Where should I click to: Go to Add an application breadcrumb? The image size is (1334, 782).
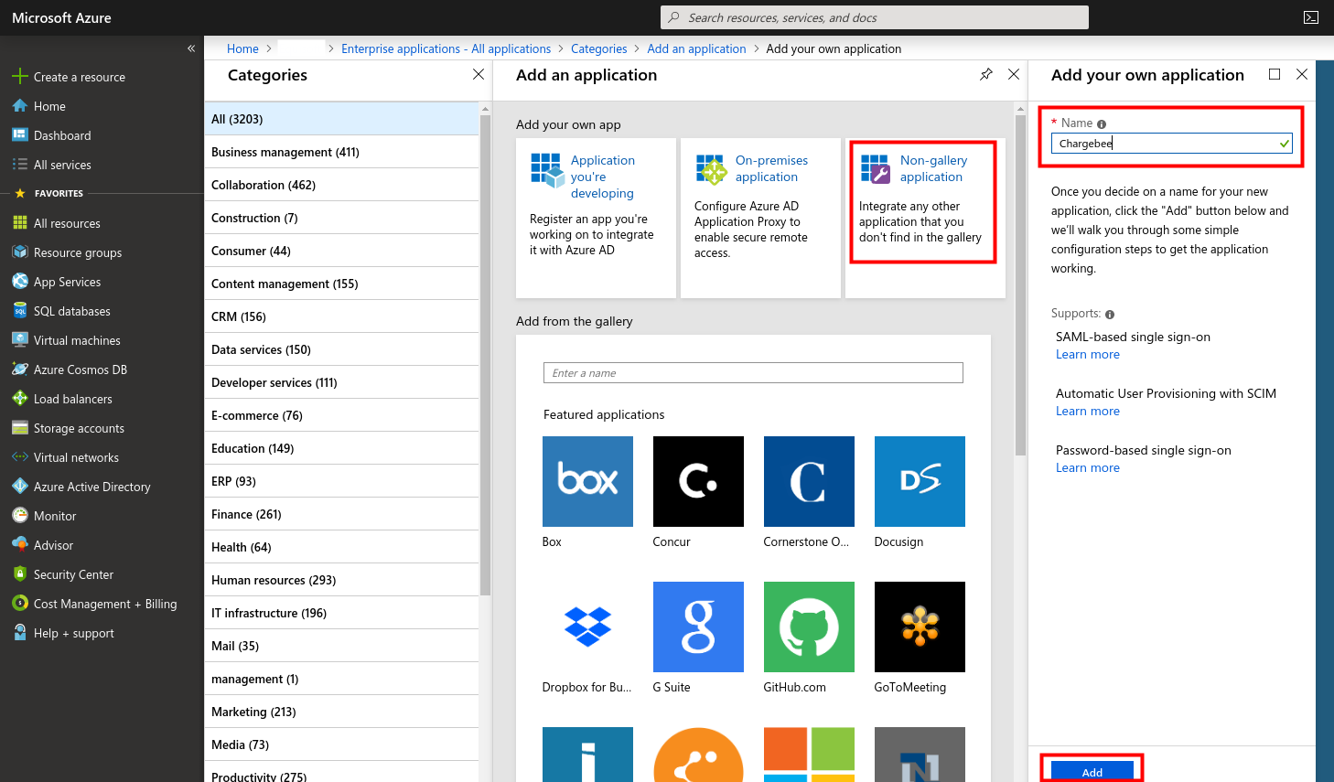click(x=696, y=48)
